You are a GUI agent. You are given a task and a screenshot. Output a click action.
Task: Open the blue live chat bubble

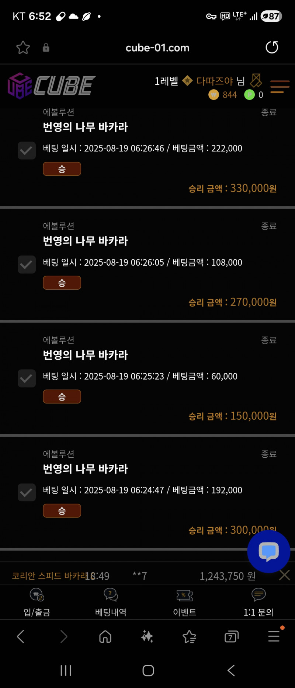click(x=268, y=551)
